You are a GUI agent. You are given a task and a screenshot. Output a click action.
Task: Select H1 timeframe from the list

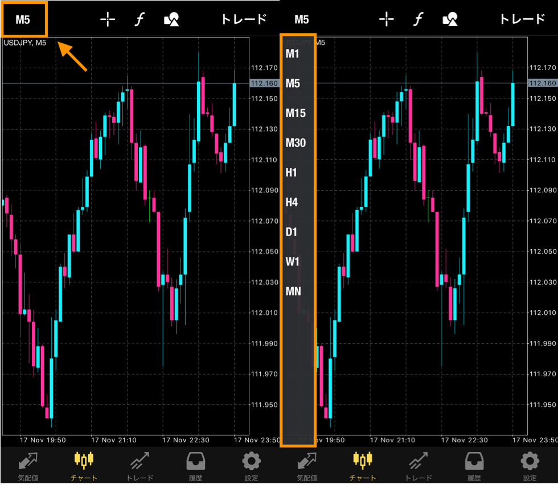(x=291, y=172)
